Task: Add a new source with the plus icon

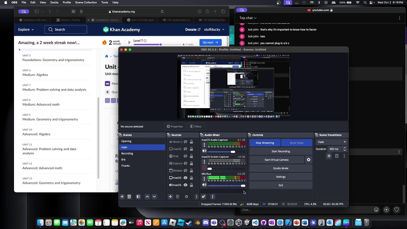Action: pyautogui.click(x=170, y=197)
